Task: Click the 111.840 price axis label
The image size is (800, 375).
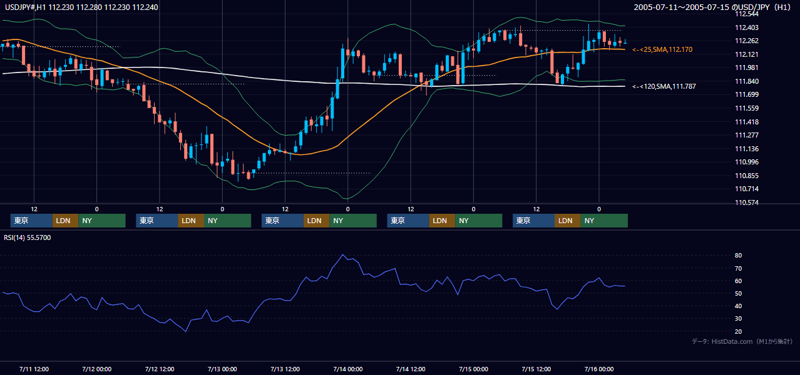Action: click(x=747, y=81)
